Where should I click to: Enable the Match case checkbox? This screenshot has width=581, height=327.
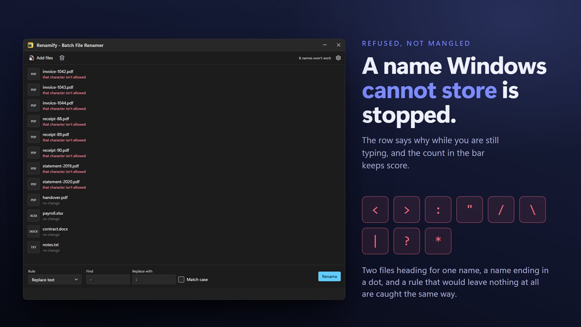click(x=181, y=280)
